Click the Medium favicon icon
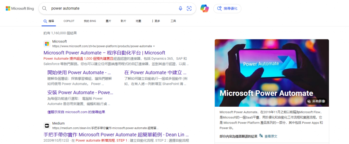The width and height of the screenshot is (349, 144). click(x=47, y=126)
